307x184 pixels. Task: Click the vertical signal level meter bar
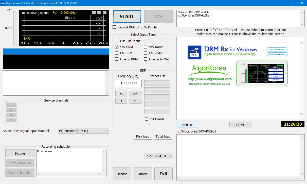[x=15, y=28]
